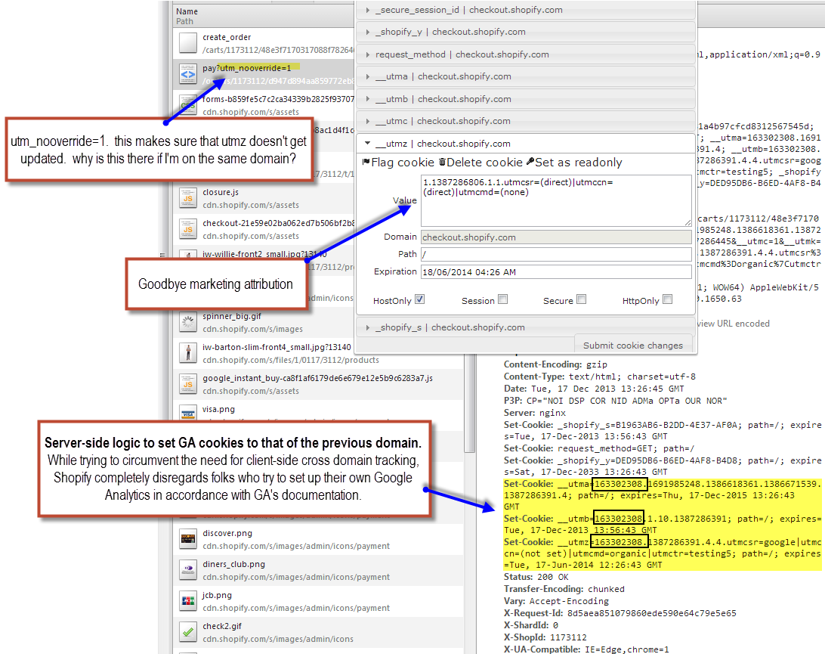Click the X-ShardId: 0 header
Viewport: 825px width, 654px height.
pos(531,625)
